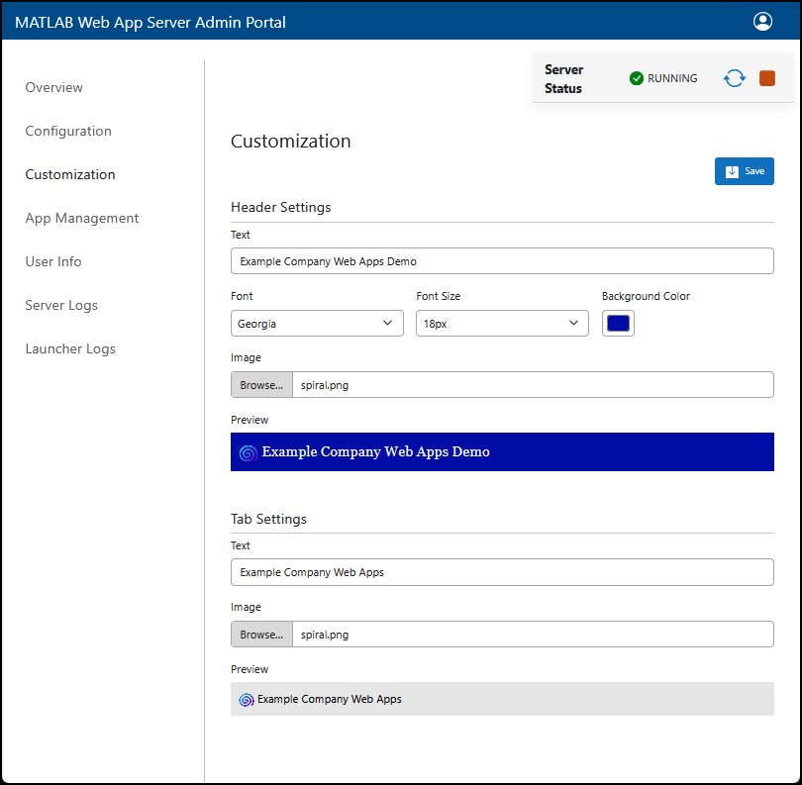Open the Background Color picker
This screenshot has width=802, height=785.
(618, 323)
